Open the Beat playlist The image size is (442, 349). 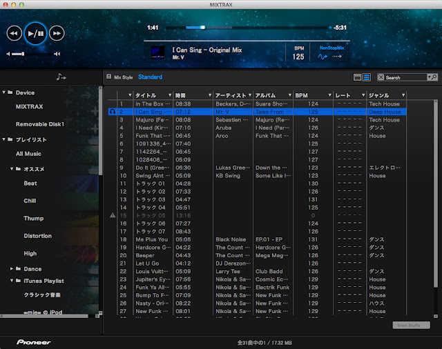tap(30, 183)
